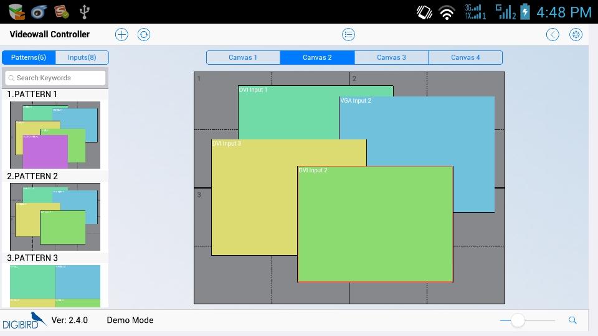
Task: Select the Canvas 4 tab
Action: click(x=465, y=57)
